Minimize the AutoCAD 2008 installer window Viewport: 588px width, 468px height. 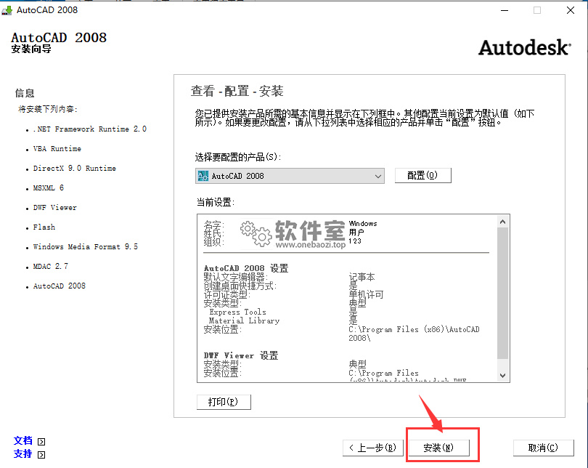tap(505, 10)
